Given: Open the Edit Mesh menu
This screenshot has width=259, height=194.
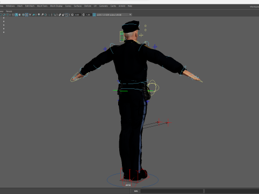Looking at the screenshot, I should tap(30, 6).
